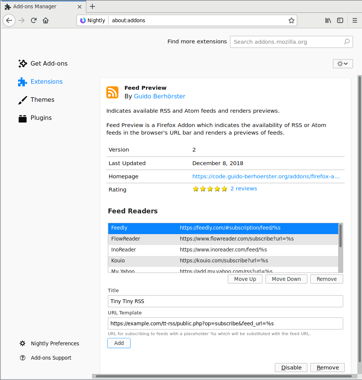
Task: Go back using the back arrow
Action: pyautogui.click(x=9, y=20)
